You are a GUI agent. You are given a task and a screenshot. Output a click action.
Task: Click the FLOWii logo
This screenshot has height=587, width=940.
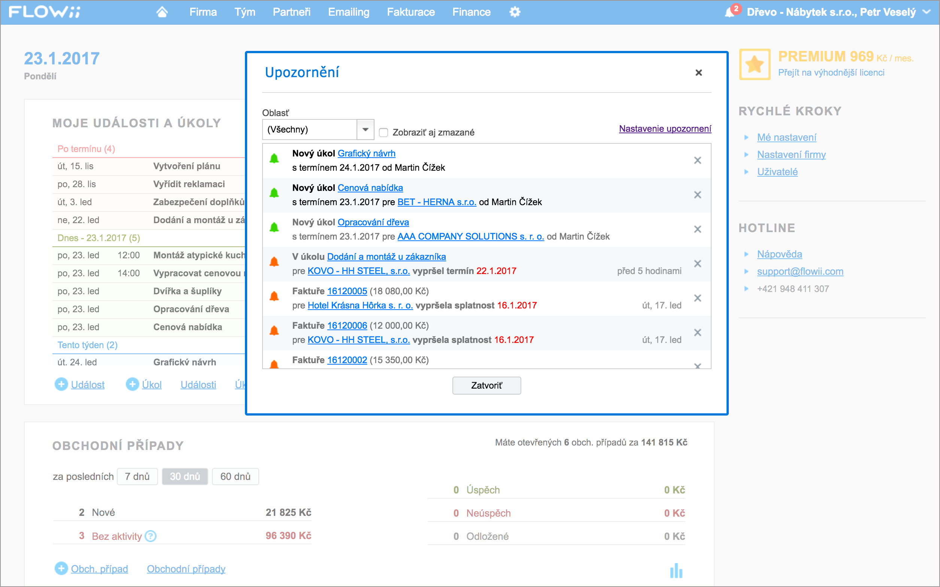[x=45, y=12]
